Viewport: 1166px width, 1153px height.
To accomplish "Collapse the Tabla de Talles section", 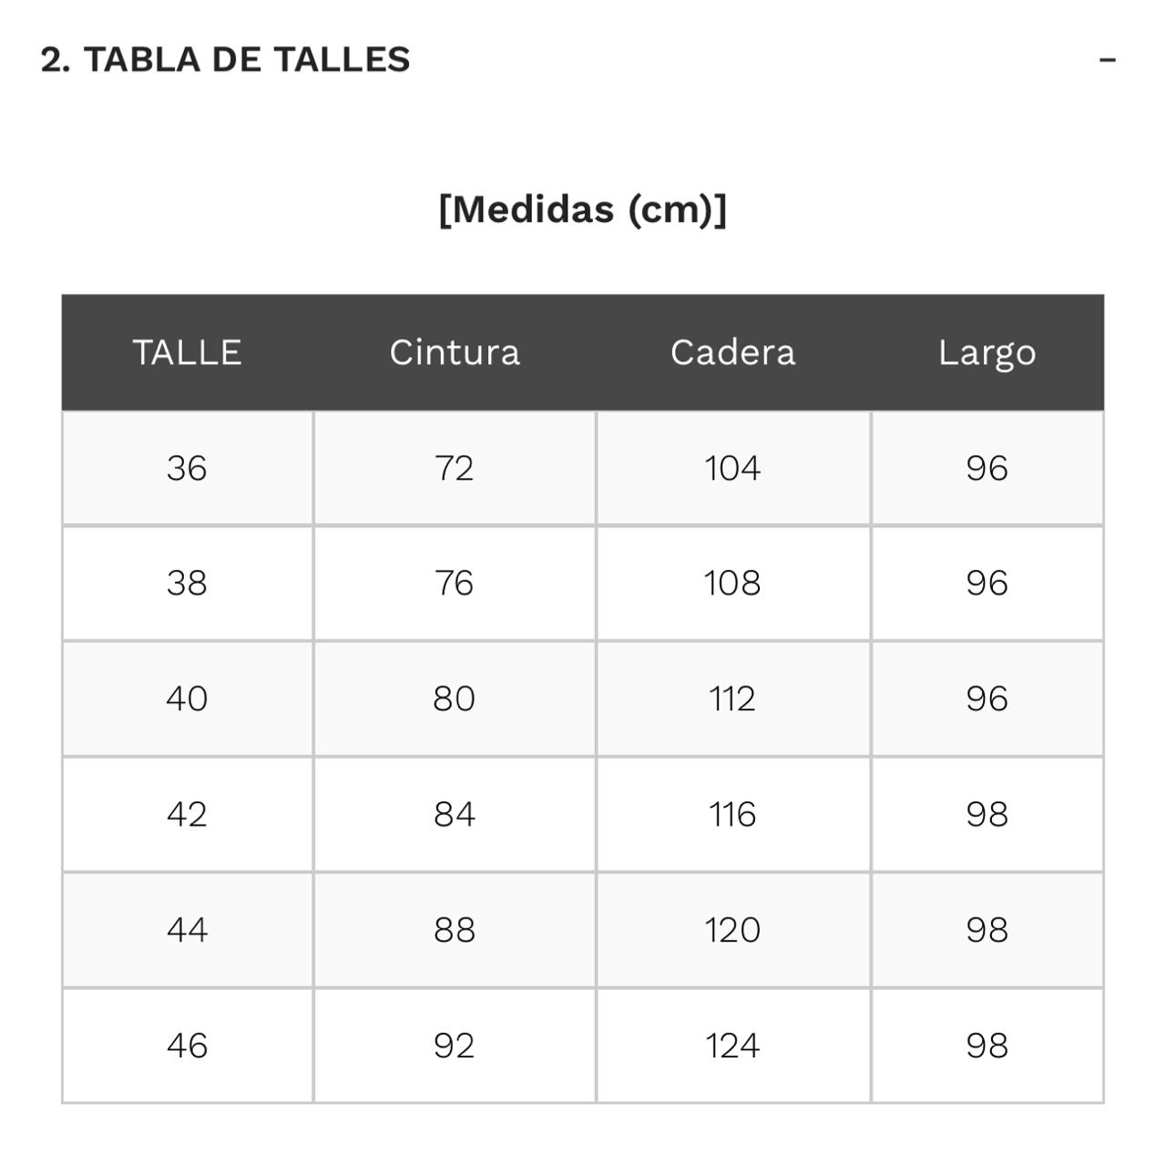I will (x=1107, y=60).
